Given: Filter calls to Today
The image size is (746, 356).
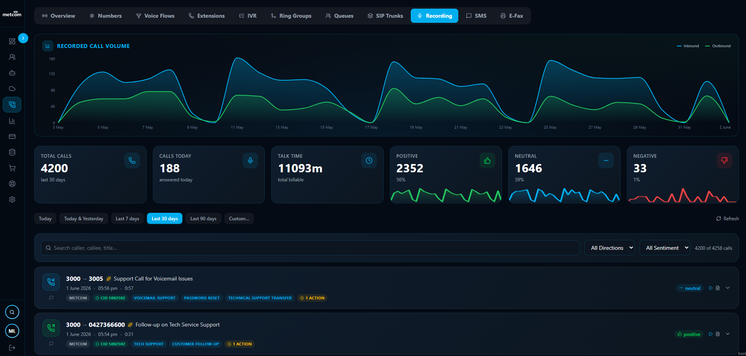Looking at the screenshot, I should click(45, 218).
